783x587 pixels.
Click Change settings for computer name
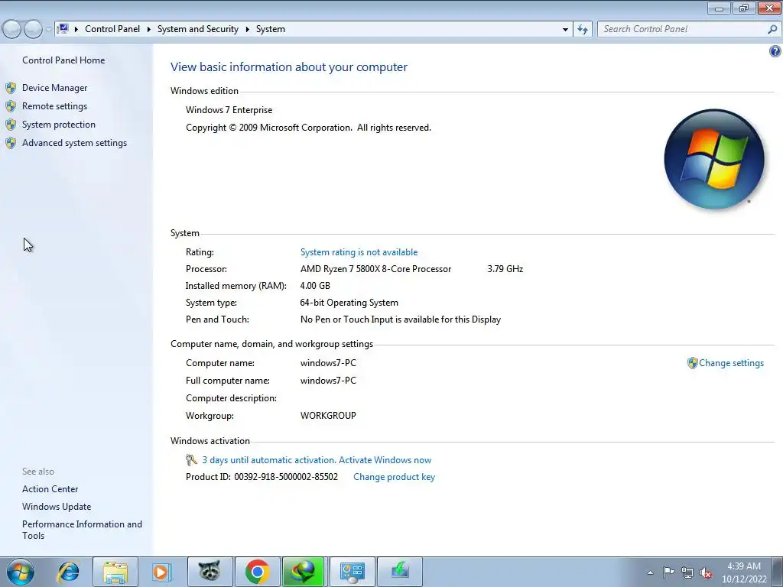[731, 363]
